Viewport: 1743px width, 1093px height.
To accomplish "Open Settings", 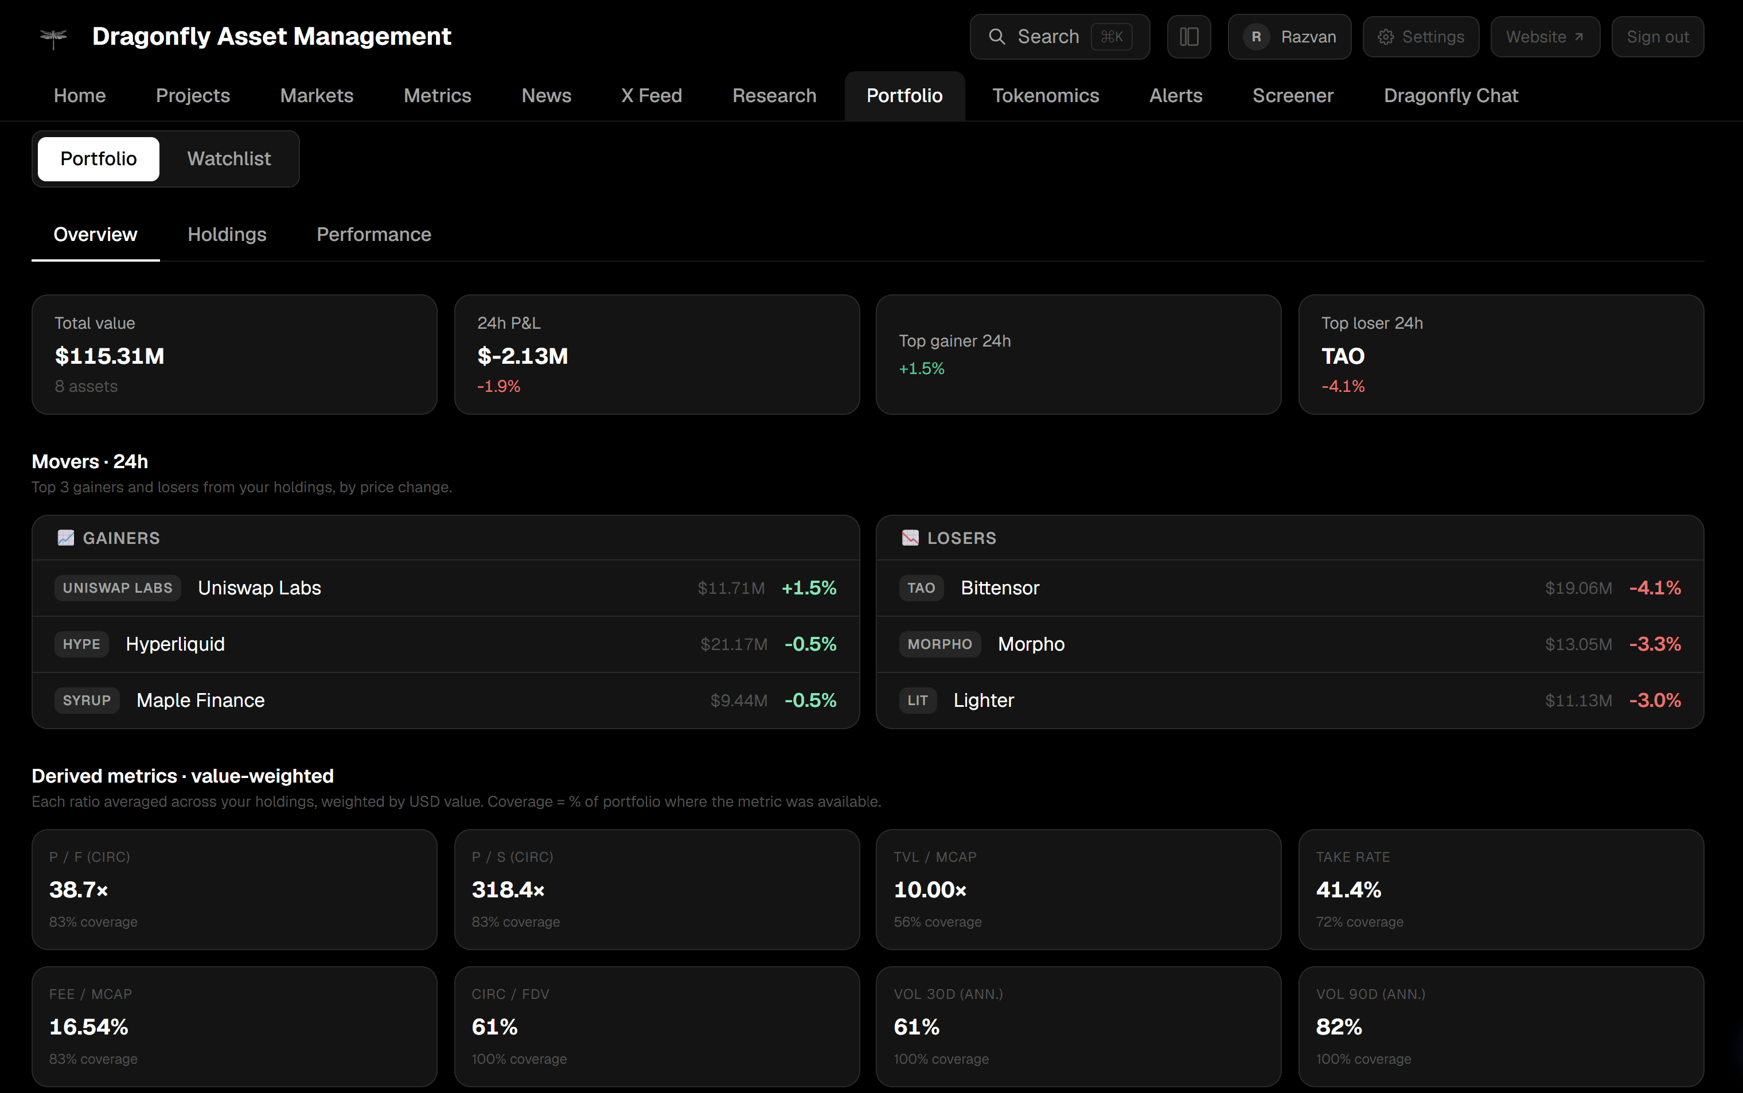I will [1421, 37].
